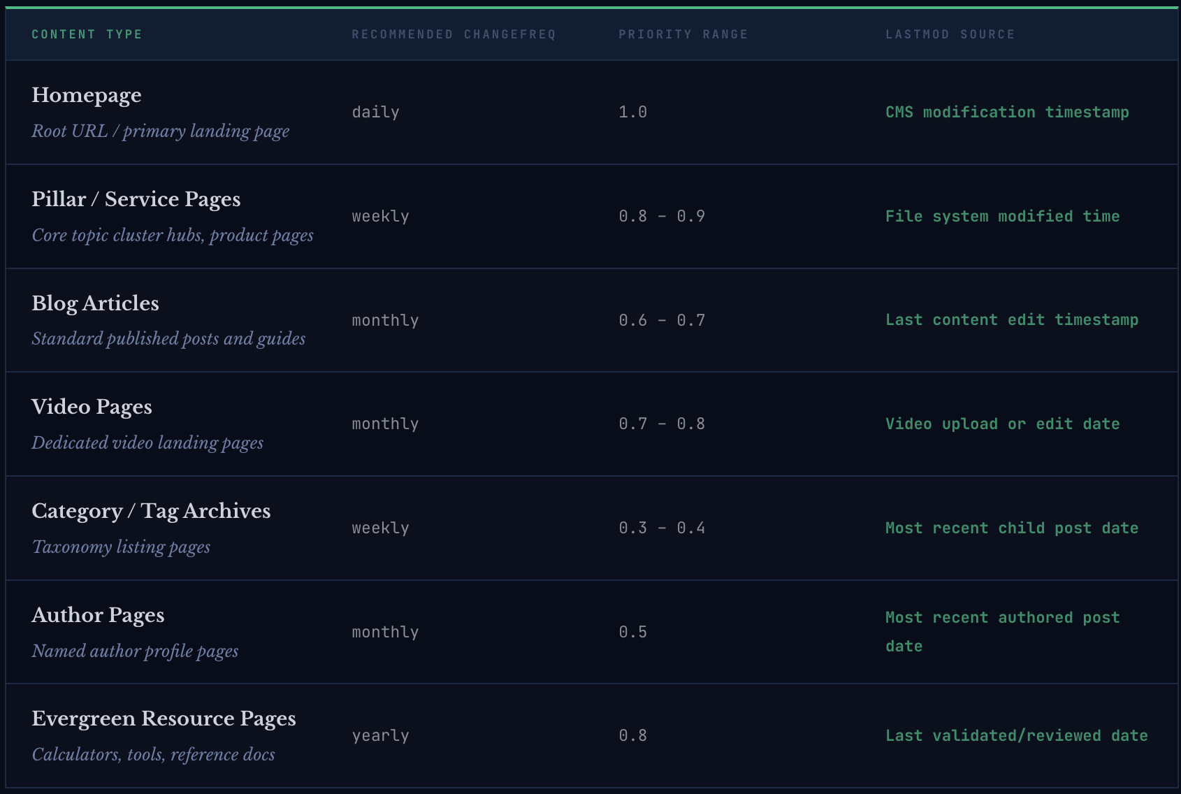Select the 0.3 - 0.4 priority range
The width and height of the screenshot is (1181, 794).
tap(661, 528)
